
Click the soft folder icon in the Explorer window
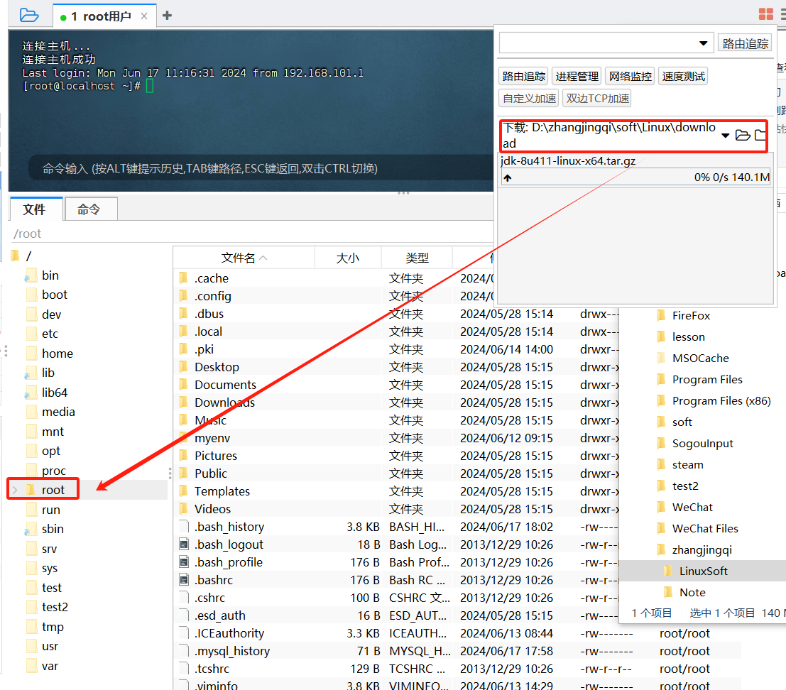tap(661, 422)
